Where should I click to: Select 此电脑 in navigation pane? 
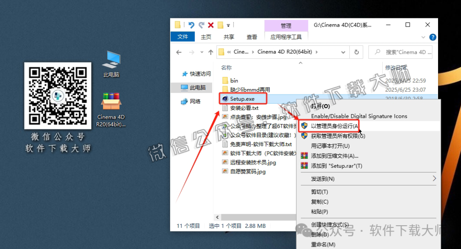194,88
